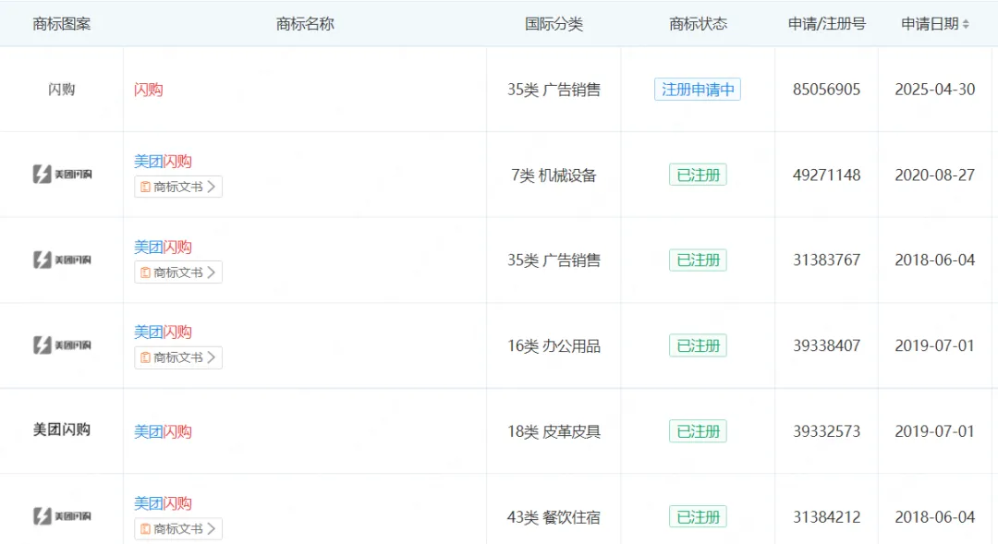Viewport: 998px width, 544px height.
Task: Click the document icon in 16类 row's 商标文书 button
Action: click(x=146, y=357)
